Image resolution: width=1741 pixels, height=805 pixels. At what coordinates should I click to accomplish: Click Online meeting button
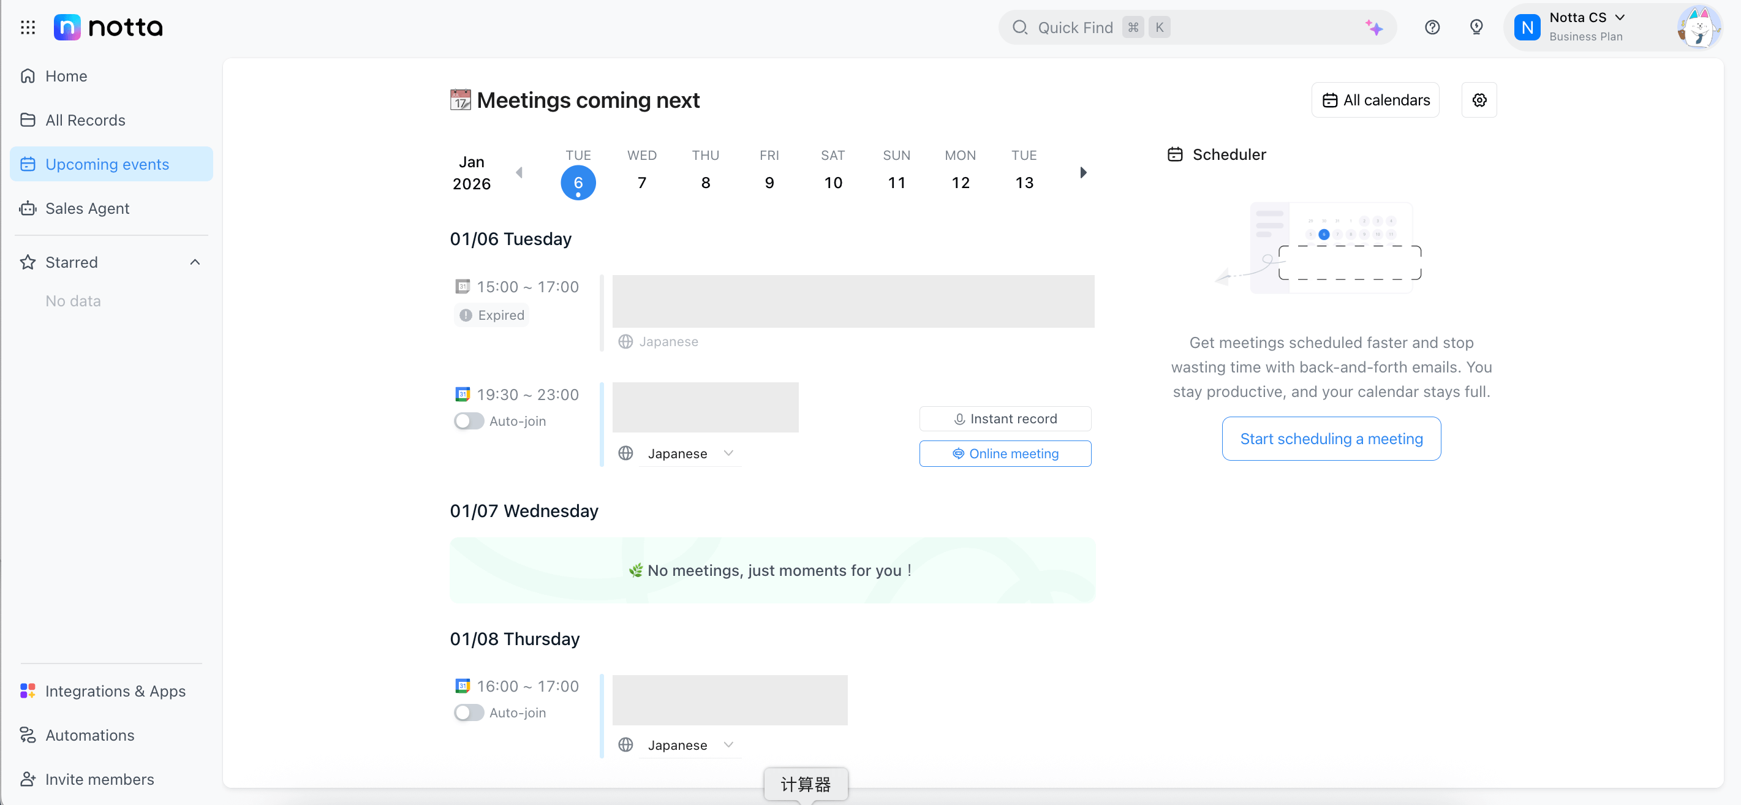pos(1005,453)
